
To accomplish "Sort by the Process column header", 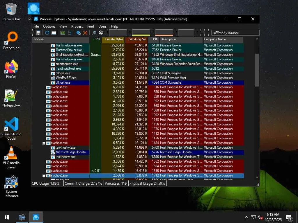I will [61, 39].
